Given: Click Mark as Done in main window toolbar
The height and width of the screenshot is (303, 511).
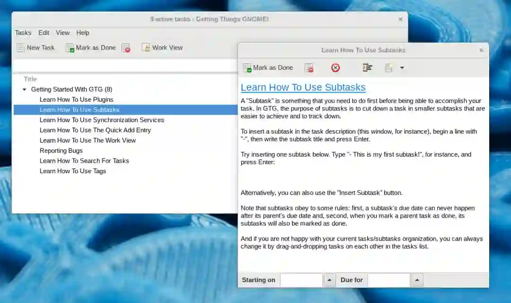Looking at the screenshot, I should tap(90, 48).
